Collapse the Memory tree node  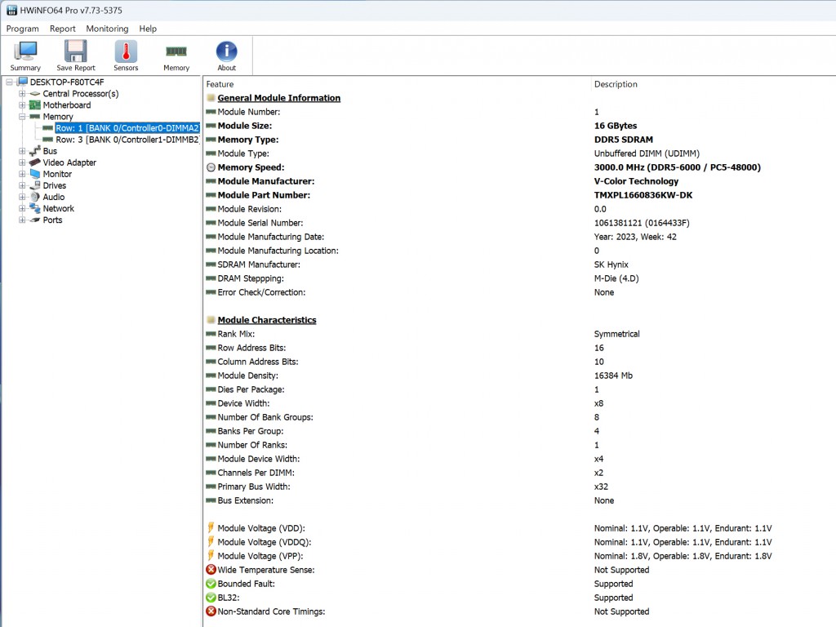(23, 117)
